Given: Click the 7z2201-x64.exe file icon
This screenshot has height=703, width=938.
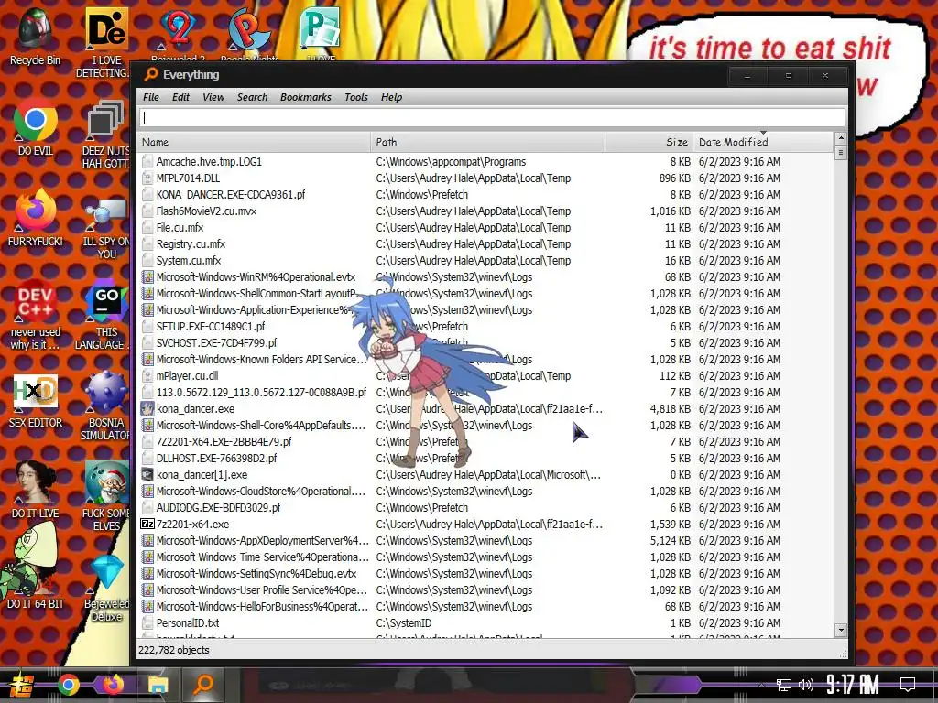Looking at the screenshot, I should click(147, 525).
